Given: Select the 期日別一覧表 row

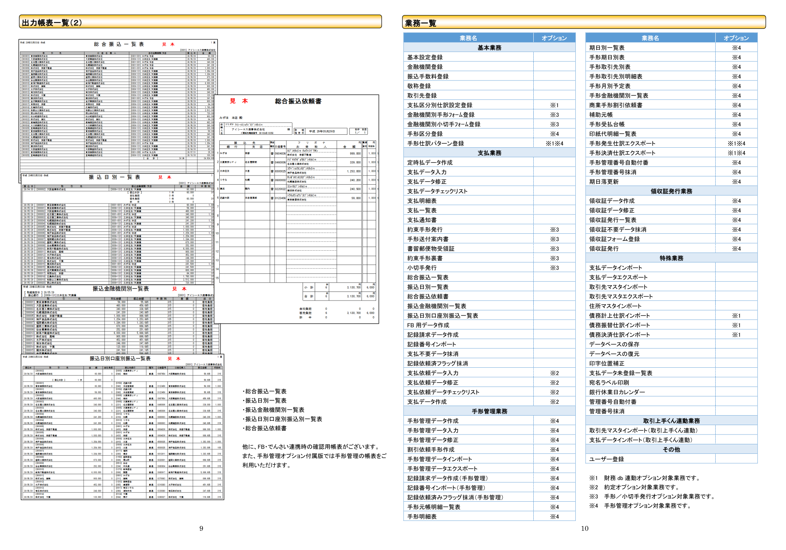Looking at the screenshot, I should pyautogui.click(x=671, y=48).
